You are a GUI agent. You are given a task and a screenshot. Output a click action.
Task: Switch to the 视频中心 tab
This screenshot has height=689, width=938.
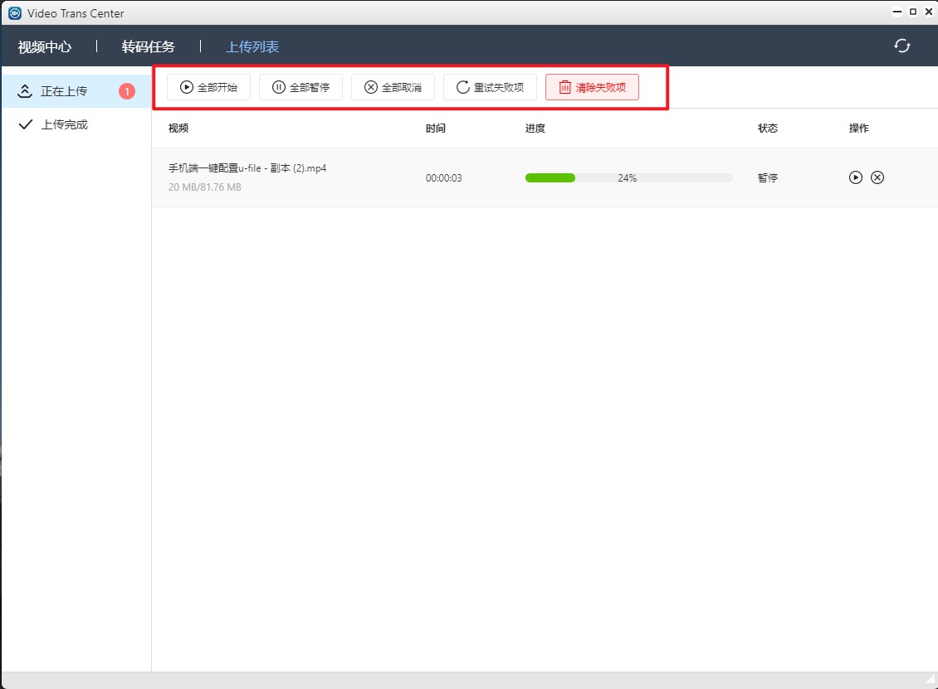[45, 46]
